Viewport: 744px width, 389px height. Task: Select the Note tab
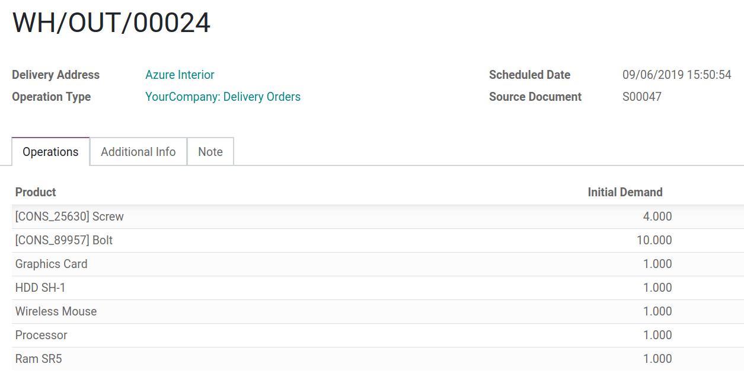pos(210,152)
